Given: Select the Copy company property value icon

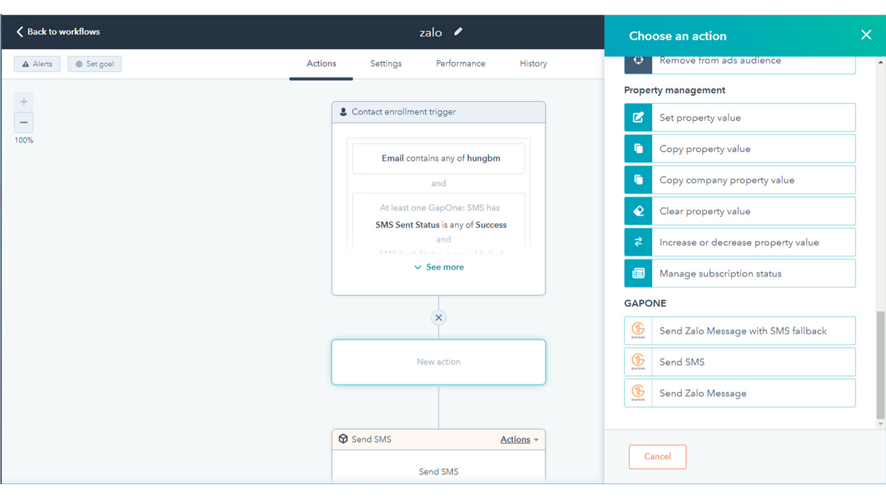Looking at the screenshot, I should coord(638,180).
